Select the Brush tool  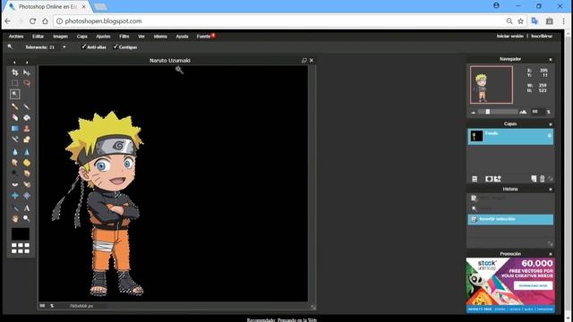[27, 106]
